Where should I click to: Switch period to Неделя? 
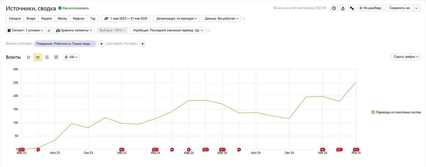coord(47,19)
